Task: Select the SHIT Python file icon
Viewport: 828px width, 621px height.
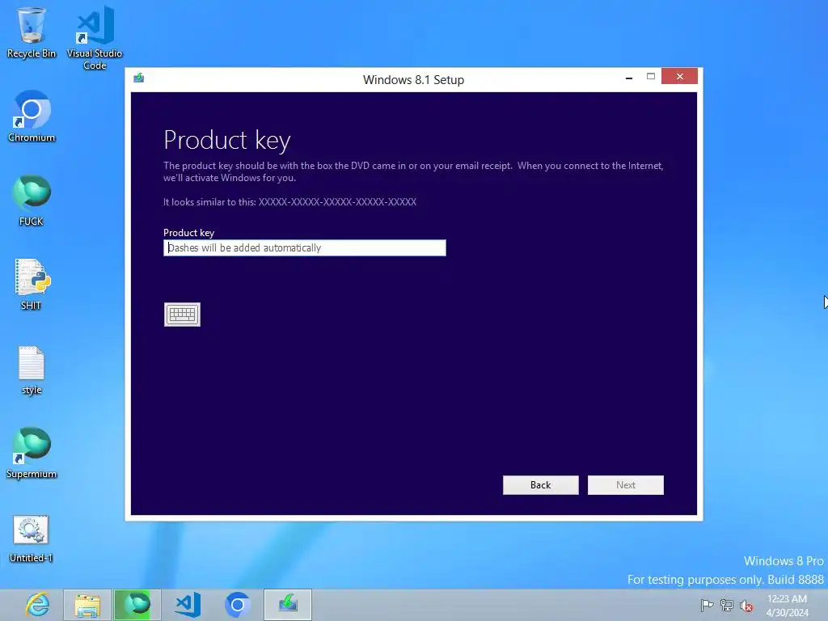Action: coord(32,284)
